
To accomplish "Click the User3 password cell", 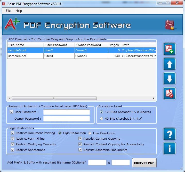I will (x=59, y=56).
